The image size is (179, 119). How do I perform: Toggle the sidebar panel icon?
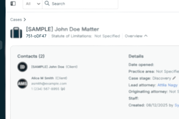coord(13,4)
